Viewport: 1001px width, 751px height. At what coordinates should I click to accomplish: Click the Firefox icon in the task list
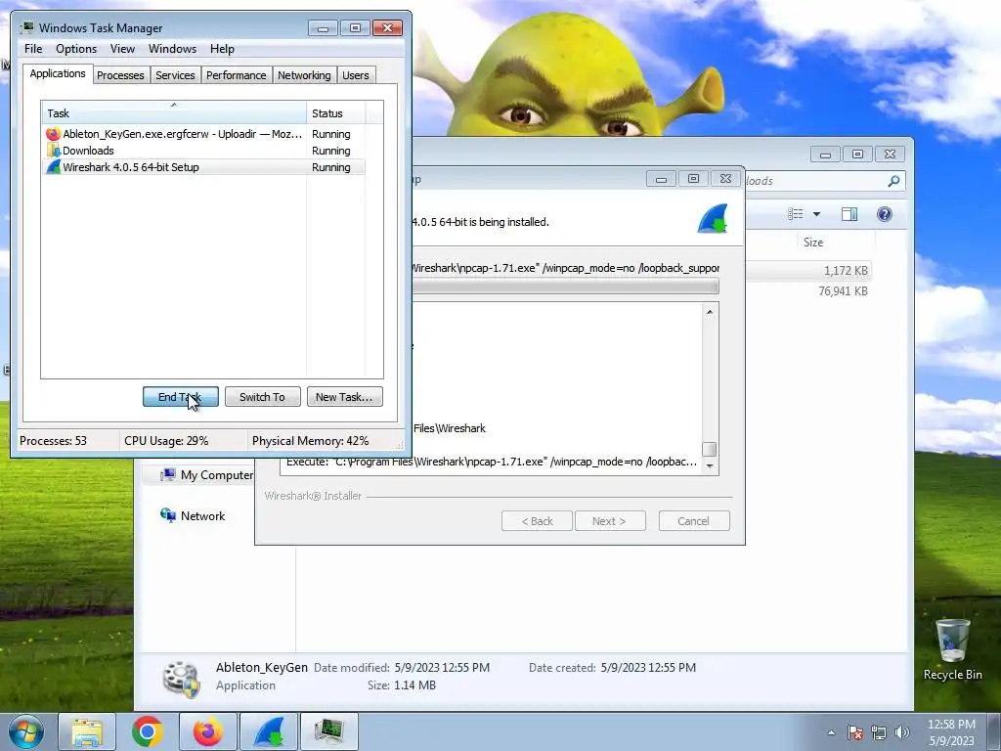53,134
